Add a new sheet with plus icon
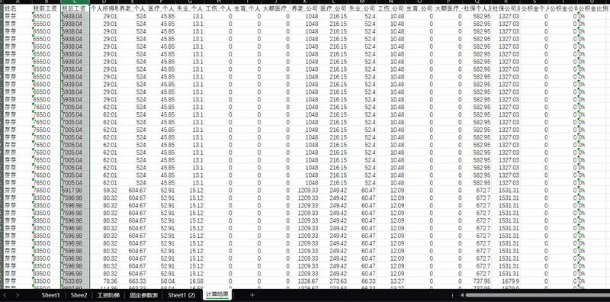 pos(252,295)
